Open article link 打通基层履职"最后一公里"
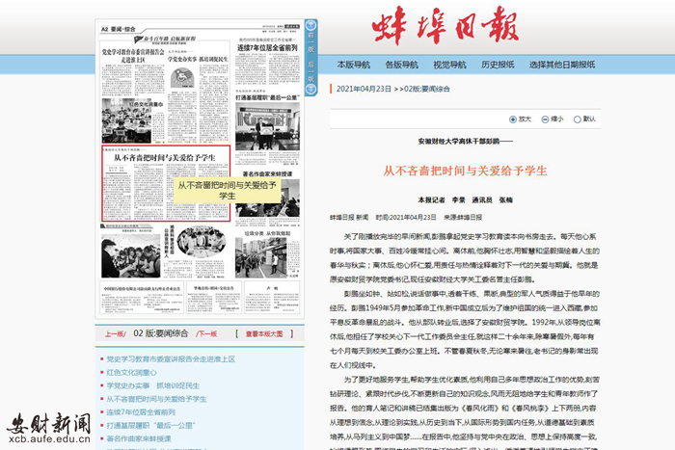The width and height of the screenshot is (675, 450). (151, 425)
